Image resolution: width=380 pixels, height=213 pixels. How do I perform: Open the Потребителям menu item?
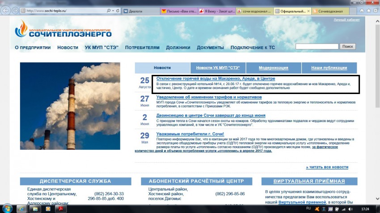142,48
